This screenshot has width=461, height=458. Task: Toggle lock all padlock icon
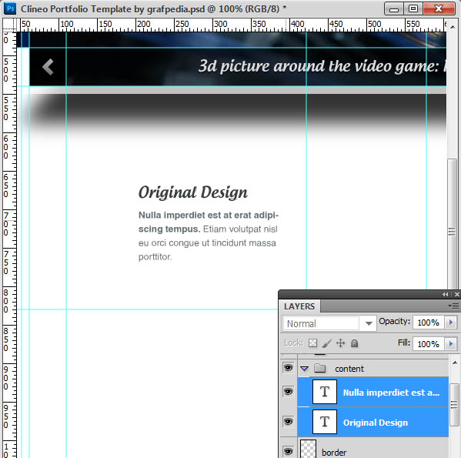point(354,343)
